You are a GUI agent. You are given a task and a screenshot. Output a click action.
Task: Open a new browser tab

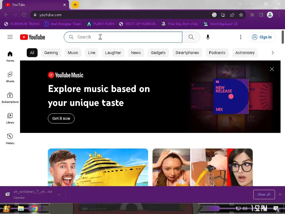(75, 5)
